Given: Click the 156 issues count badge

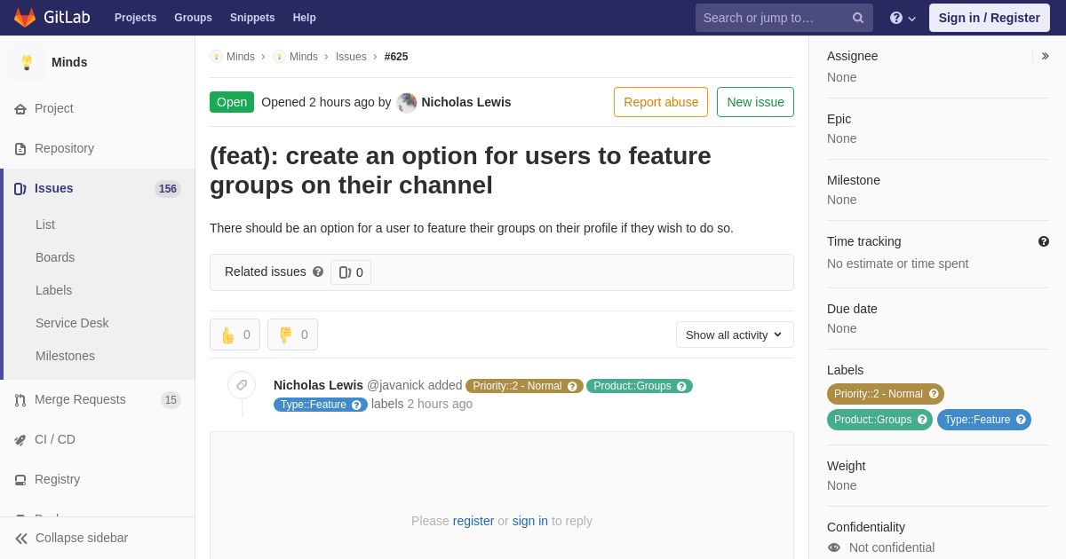Looking at the screenshot, I should 168,189.
